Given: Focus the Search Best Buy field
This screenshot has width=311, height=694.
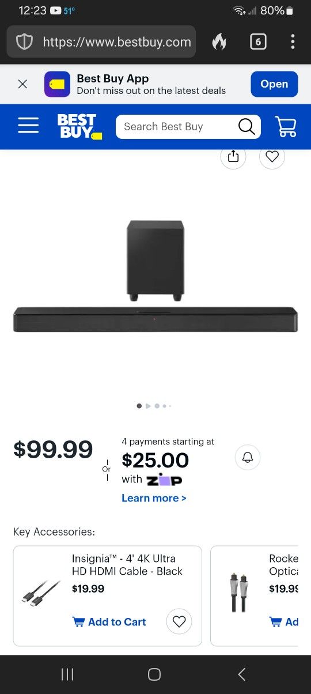Looking at the screenshot, I should (x=176, y=126).
